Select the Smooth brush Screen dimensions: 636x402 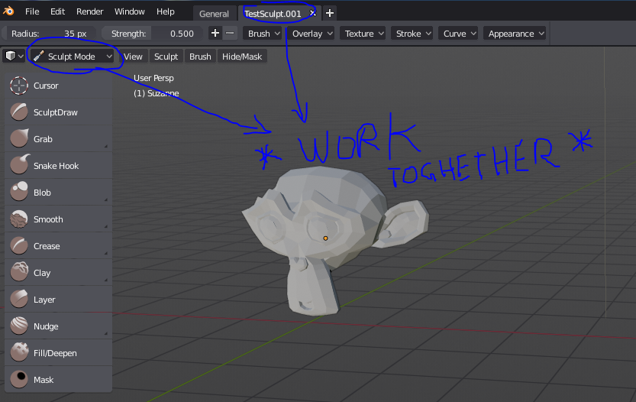[x=58, y=219]
